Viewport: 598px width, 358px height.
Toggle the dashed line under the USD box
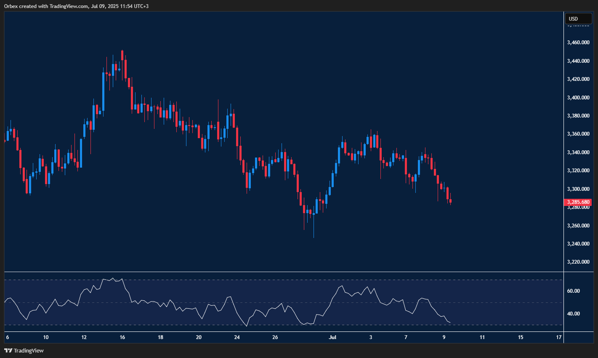(578, 26)
